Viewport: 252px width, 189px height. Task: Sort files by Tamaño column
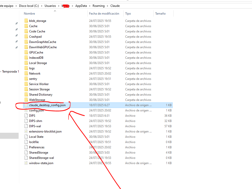160,14
